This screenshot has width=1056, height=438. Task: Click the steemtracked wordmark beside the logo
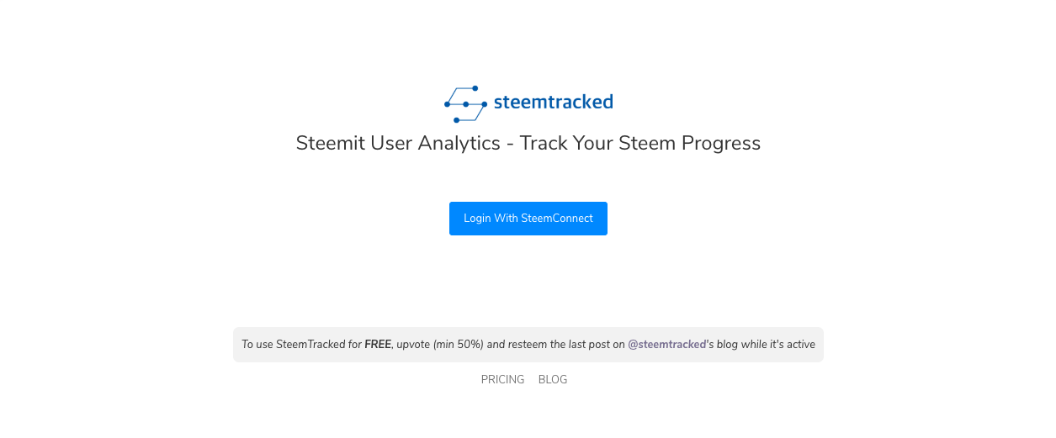553,102
